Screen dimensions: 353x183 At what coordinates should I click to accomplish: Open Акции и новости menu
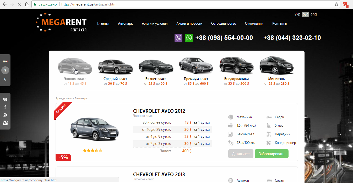(189, 23)
